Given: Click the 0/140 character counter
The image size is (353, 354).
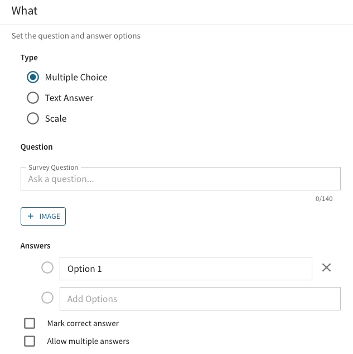Looking at the screenshot, I should (x=324, y=199).
